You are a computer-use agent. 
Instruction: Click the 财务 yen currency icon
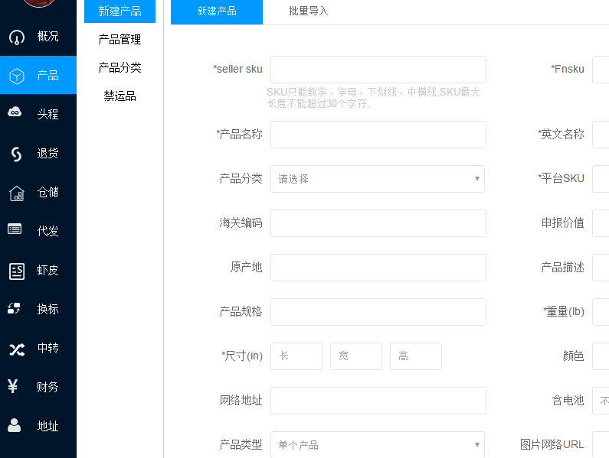tap(13, 386)
